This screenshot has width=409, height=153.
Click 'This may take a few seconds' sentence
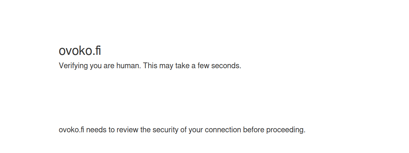192,66
